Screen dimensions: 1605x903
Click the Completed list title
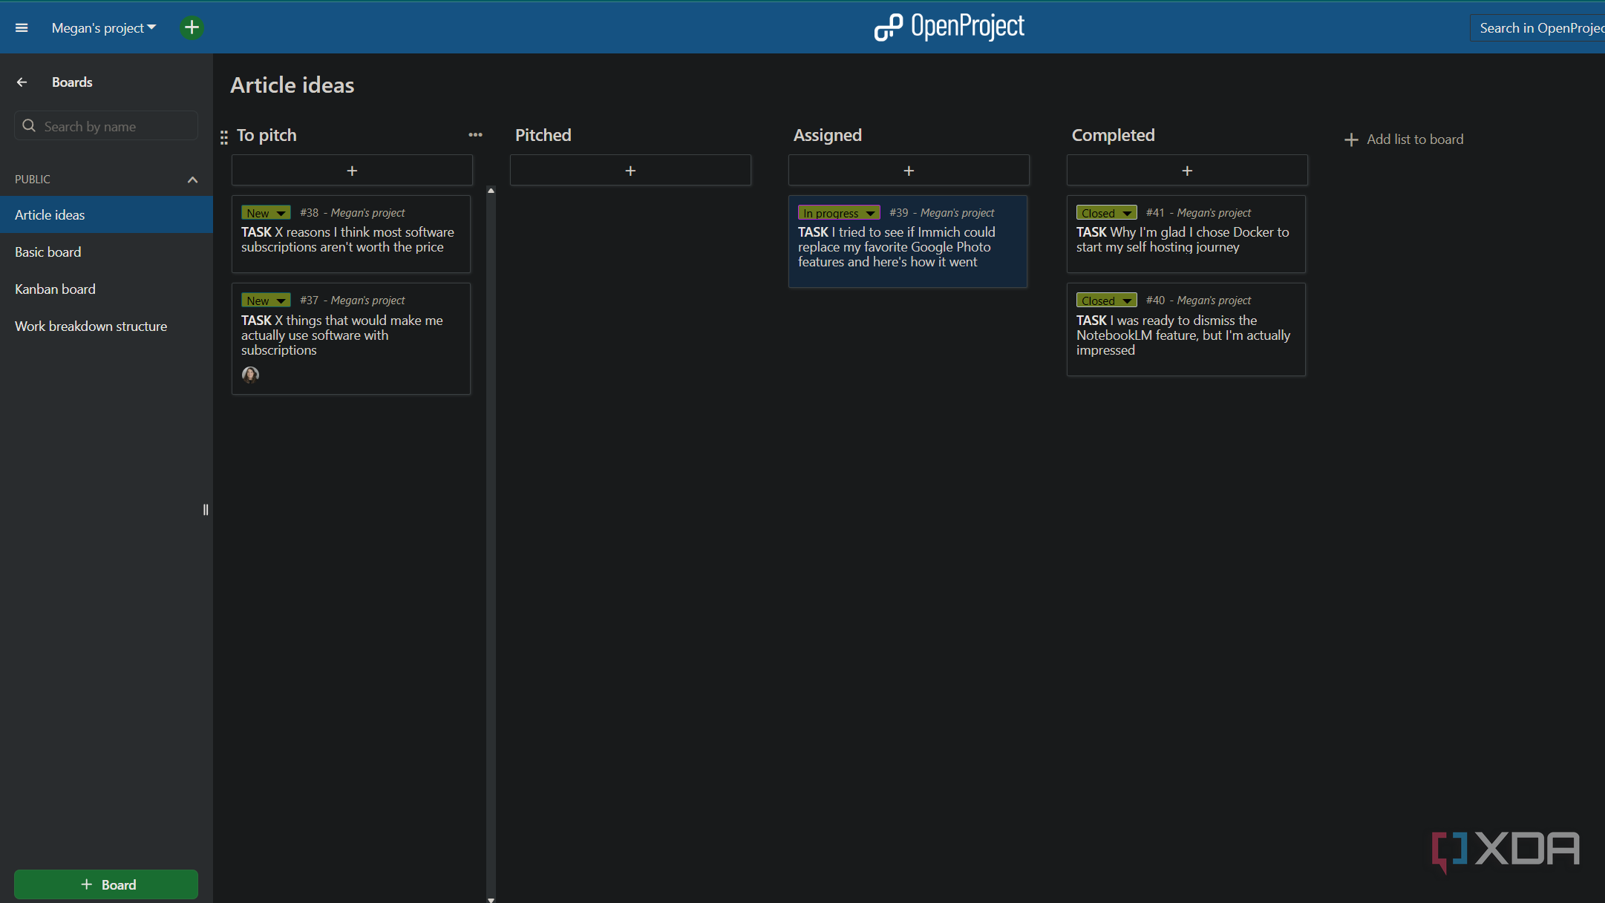pos(1113,135)
